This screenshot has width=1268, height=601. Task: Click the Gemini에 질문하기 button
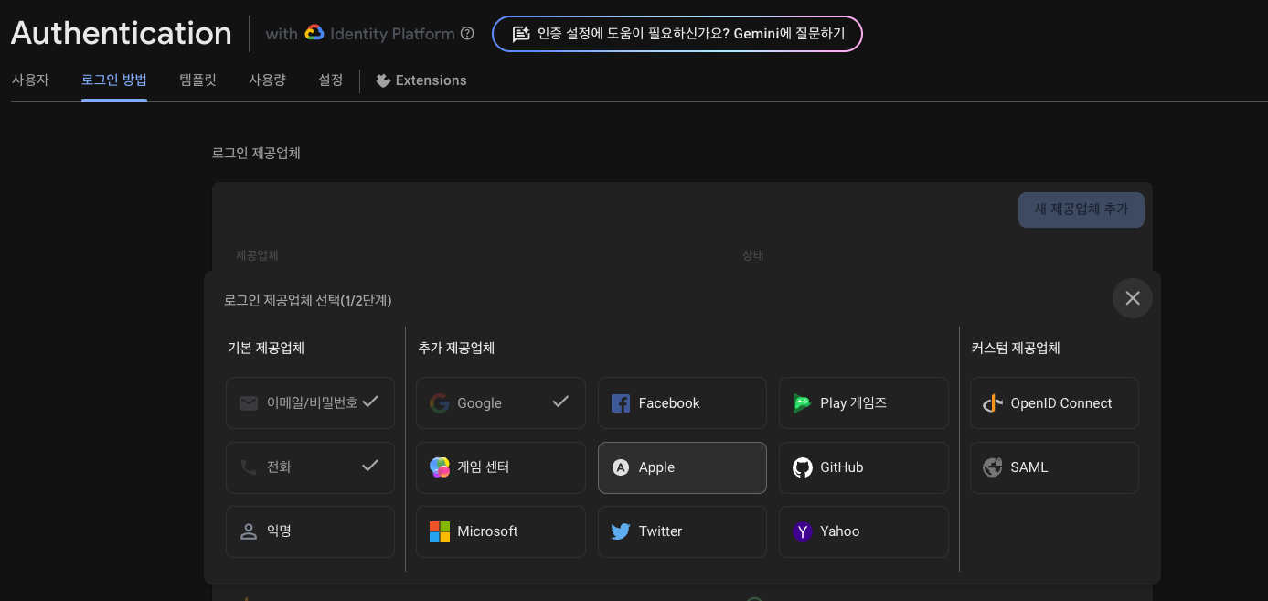677,34
